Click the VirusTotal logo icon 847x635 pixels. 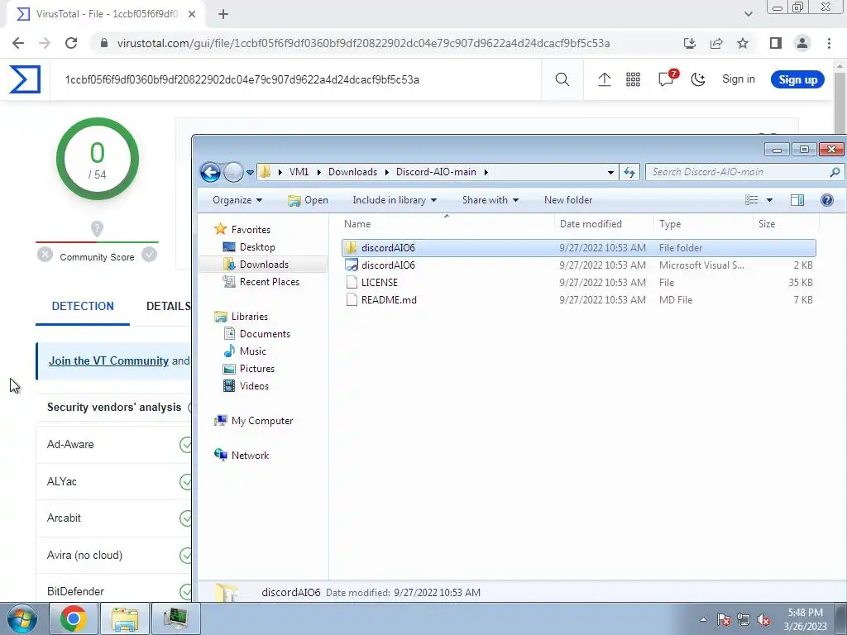(x=25, y=79)
